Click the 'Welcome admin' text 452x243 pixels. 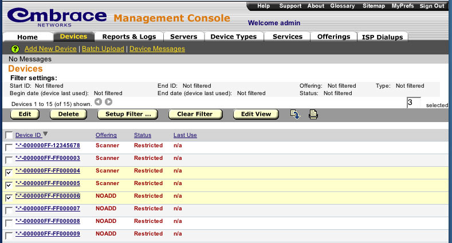(274, 23)
